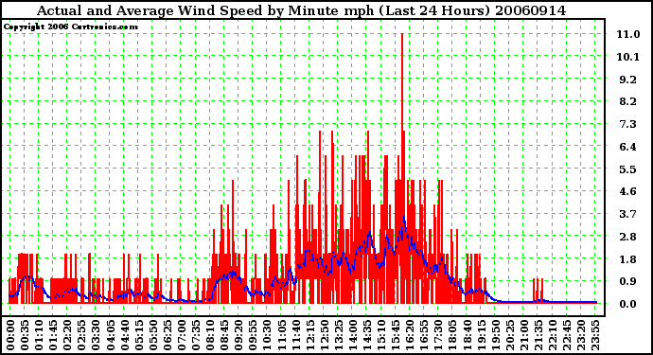Click the 18:05 time label
This screenshot has width=653, height=355.
(x=452, y=335)
